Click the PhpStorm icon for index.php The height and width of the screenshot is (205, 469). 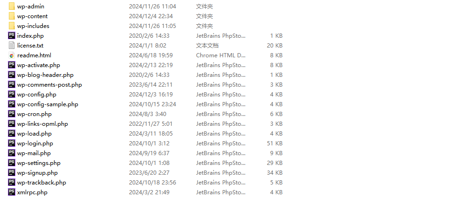(12, 35)
